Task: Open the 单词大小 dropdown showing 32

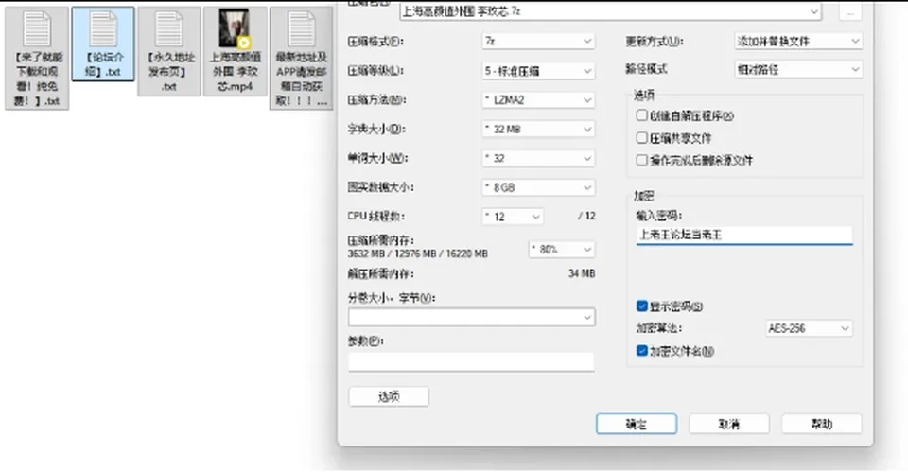Action: coord(538,158)
